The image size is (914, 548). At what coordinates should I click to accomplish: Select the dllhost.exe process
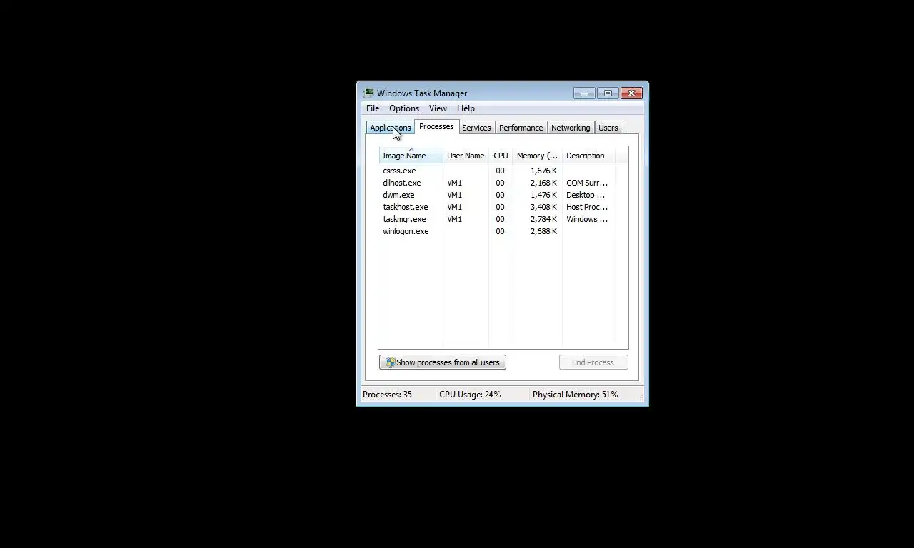503,183
